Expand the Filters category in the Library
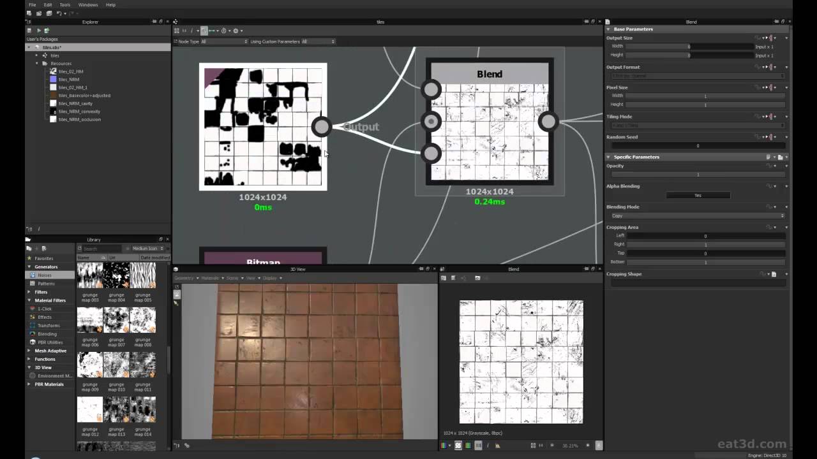This screenshot has width=817, height=459. pos(29,292)
